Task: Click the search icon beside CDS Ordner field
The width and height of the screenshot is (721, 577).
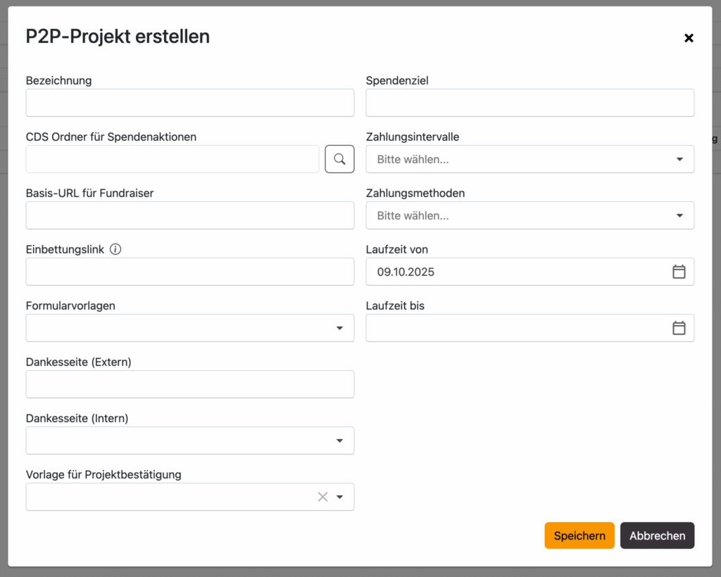Action: click(339, 159)
